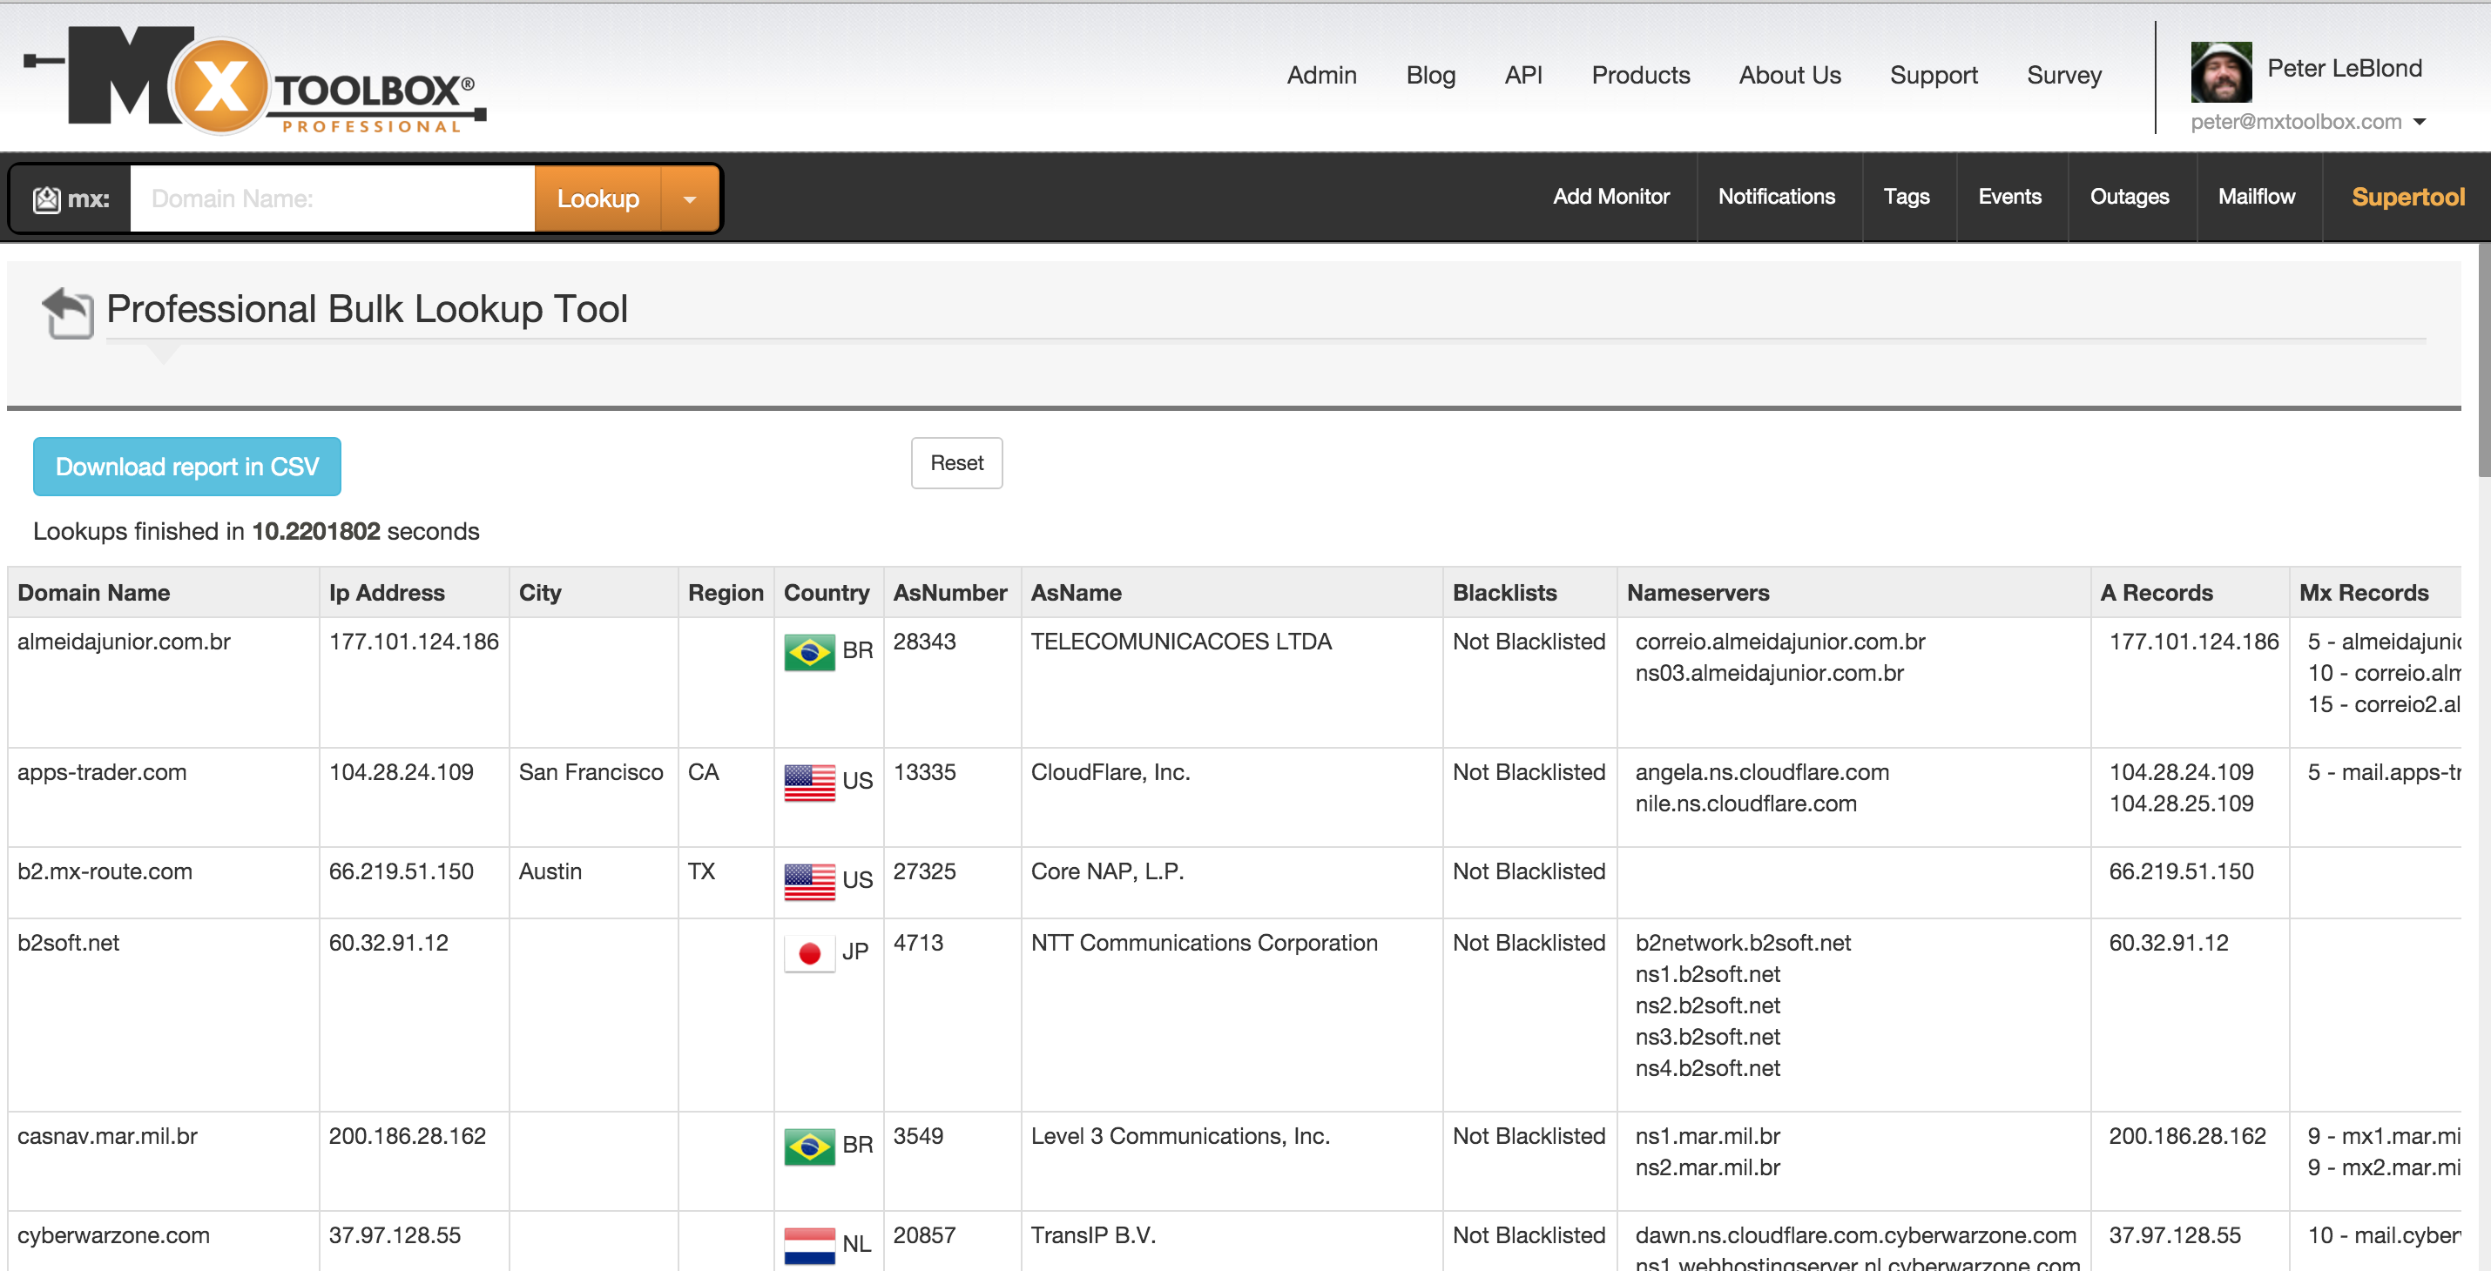Click Peter LeBlond's profile avatar
The width and height of the screenshot is (2491, 1271).
coord(2220,71)
